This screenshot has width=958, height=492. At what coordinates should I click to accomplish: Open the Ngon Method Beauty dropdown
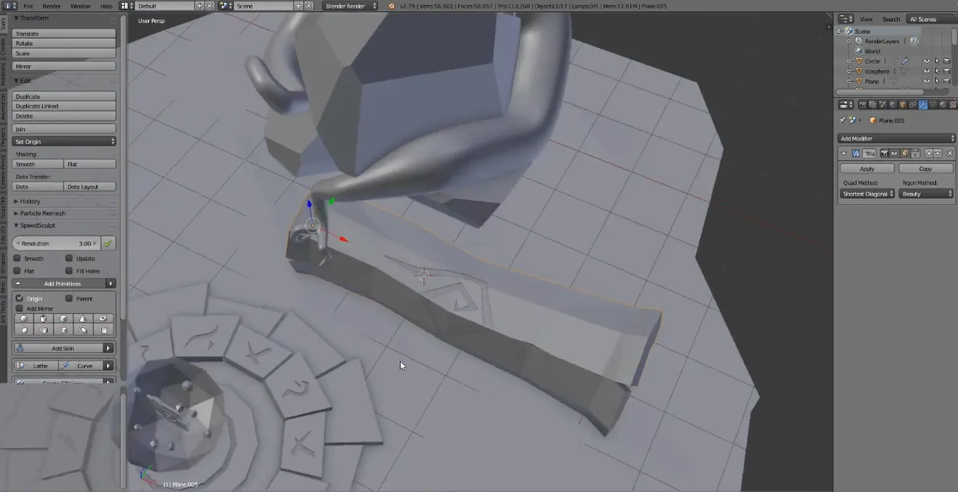pos(927,194)
